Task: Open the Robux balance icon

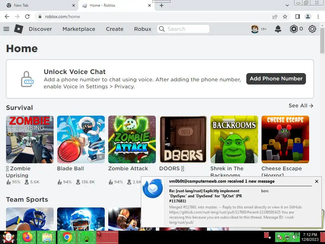Action: (x=294, y=29)
